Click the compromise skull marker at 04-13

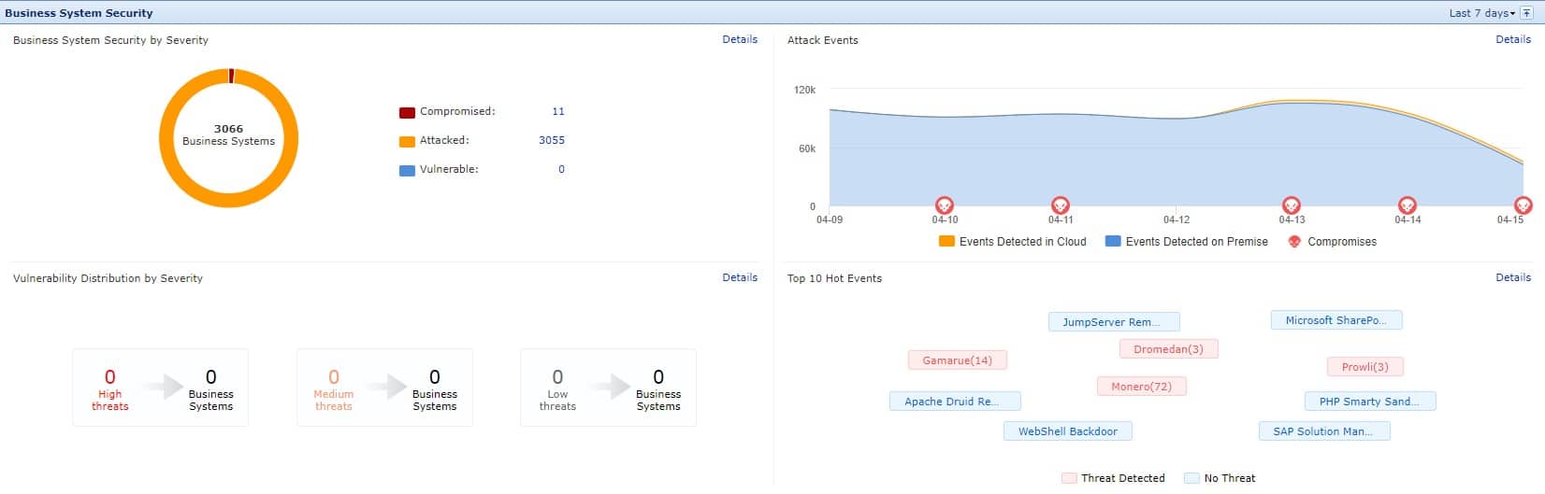tap(1291, 205)
